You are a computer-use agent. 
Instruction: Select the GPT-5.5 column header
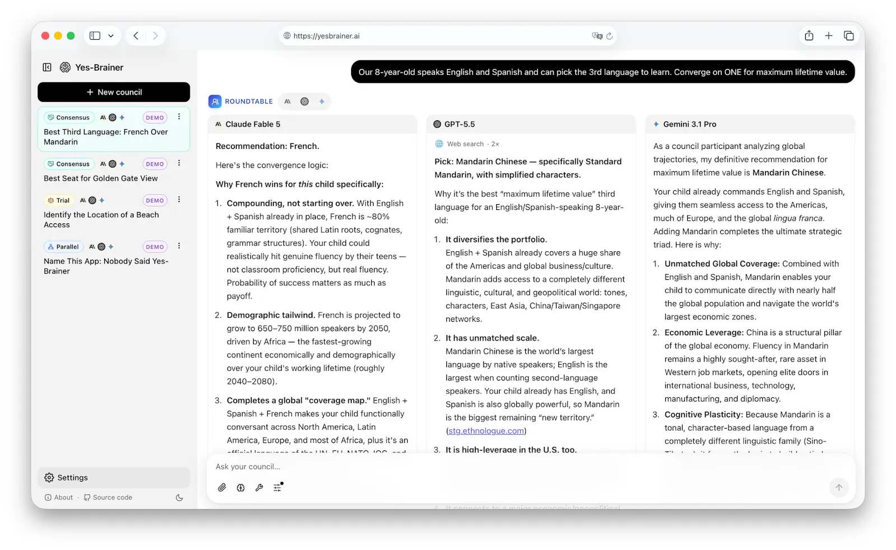pyautogui.click(x=531, y=124)
